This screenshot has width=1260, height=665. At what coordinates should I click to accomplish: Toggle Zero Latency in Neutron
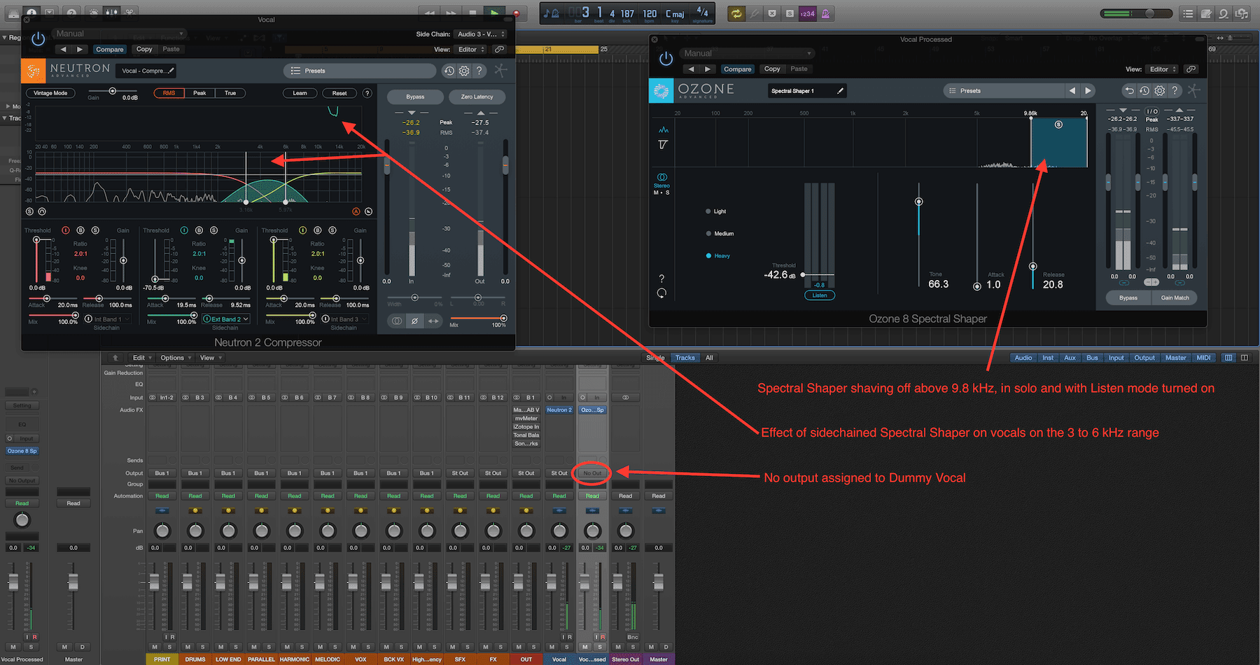tap(477, 97)
